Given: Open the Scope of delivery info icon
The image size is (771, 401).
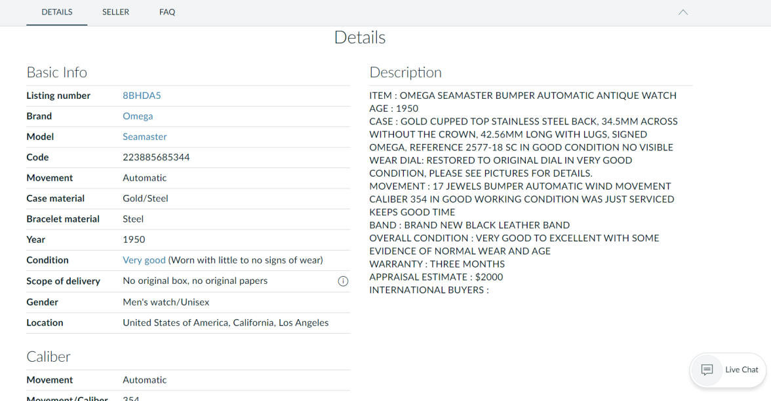Looking at the screenshot, I should coord(343,281).
